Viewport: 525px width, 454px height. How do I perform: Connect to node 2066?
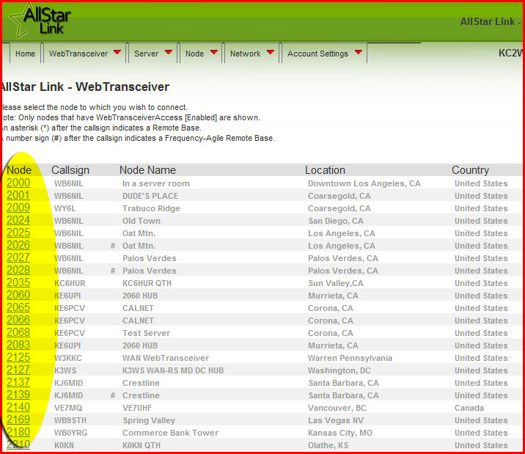coord(18,320)
